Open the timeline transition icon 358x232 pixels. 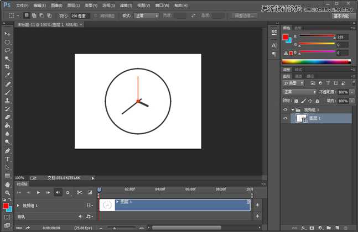pyautogui.click(x=90, y=193)
